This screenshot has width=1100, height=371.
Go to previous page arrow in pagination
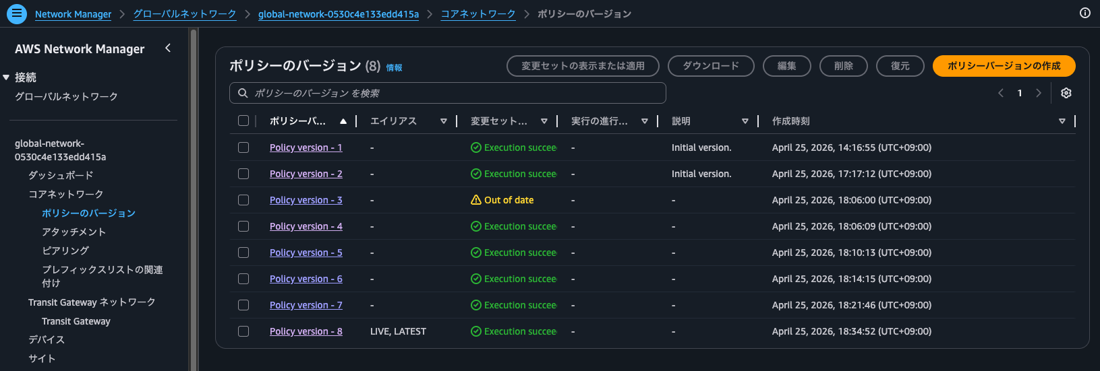[x=1001, y=93]
